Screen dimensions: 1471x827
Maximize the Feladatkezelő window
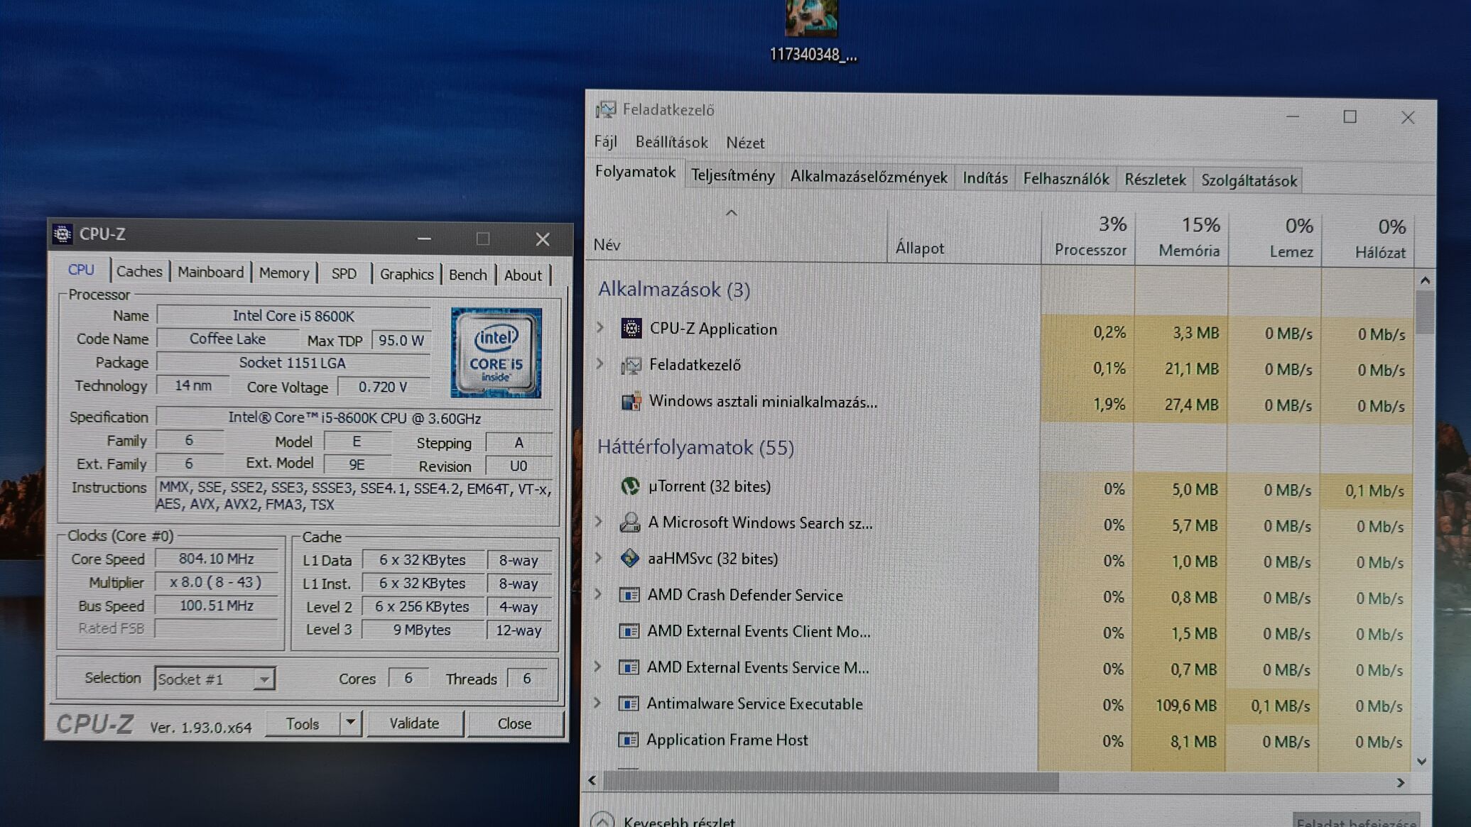coord(1350,116)
